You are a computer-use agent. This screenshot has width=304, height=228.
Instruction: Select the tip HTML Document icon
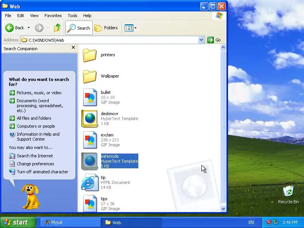click(90, 182)
